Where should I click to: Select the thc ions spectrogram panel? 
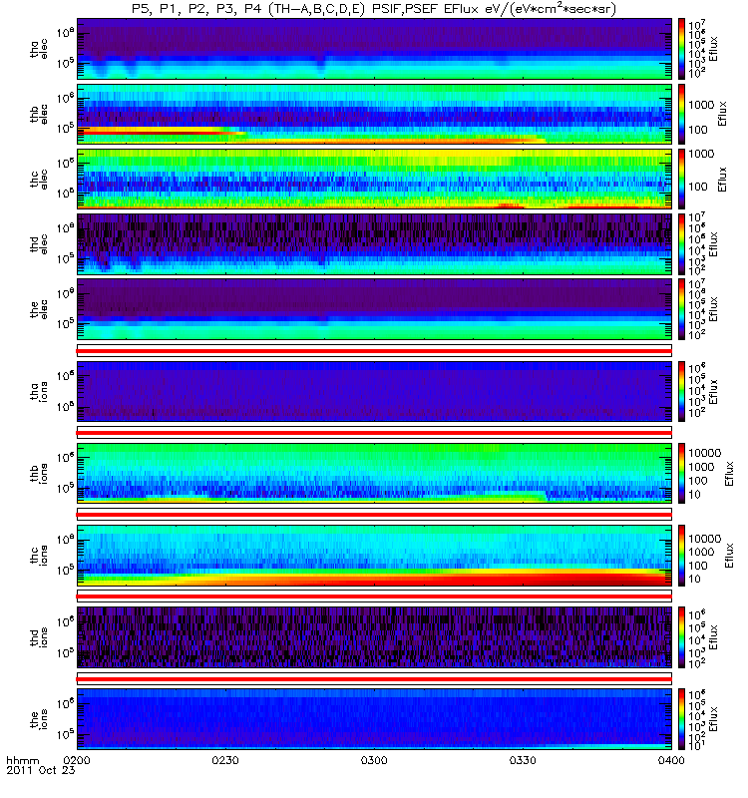[x=374, y=556]
